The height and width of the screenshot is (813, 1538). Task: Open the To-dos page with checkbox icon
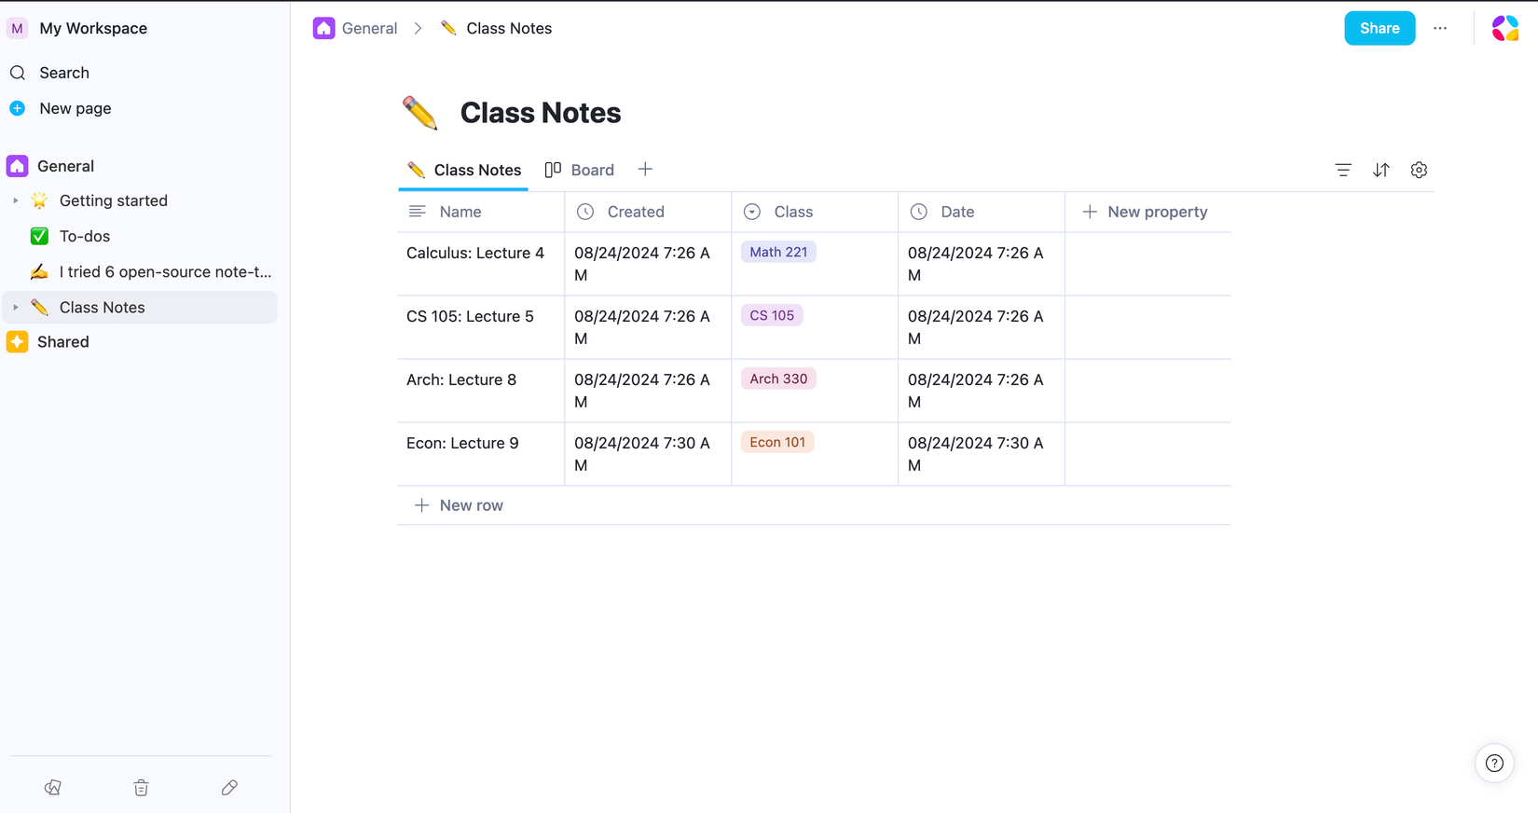[84, 236]
